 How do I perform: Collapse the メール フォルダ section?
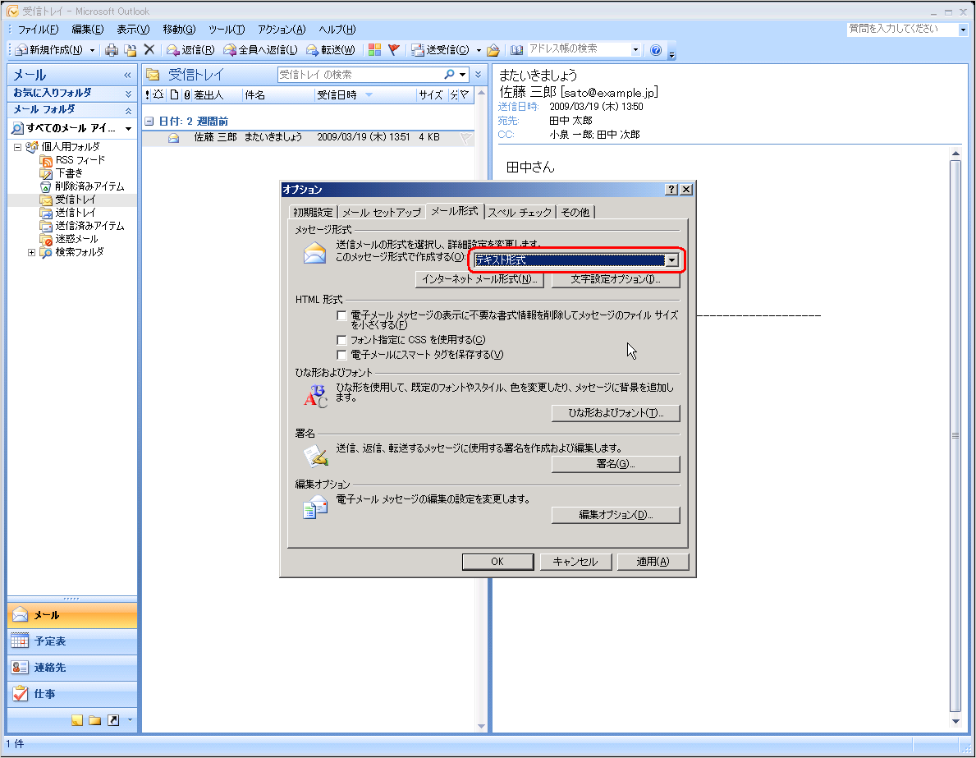(128, 110)
